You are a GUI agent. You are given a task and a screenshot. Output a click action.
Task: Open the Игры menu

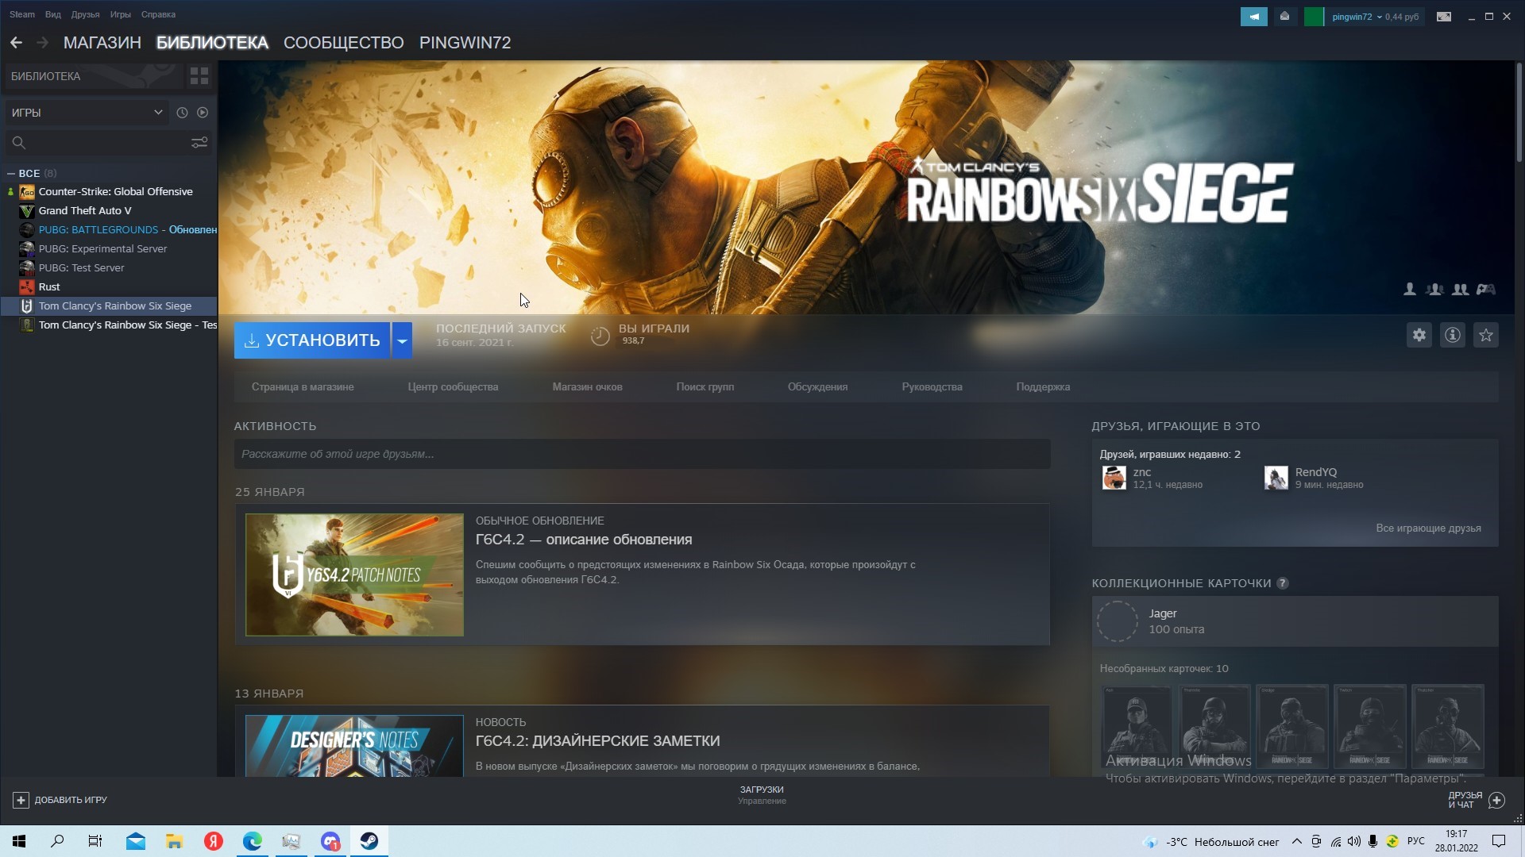[x=121, y=14]
